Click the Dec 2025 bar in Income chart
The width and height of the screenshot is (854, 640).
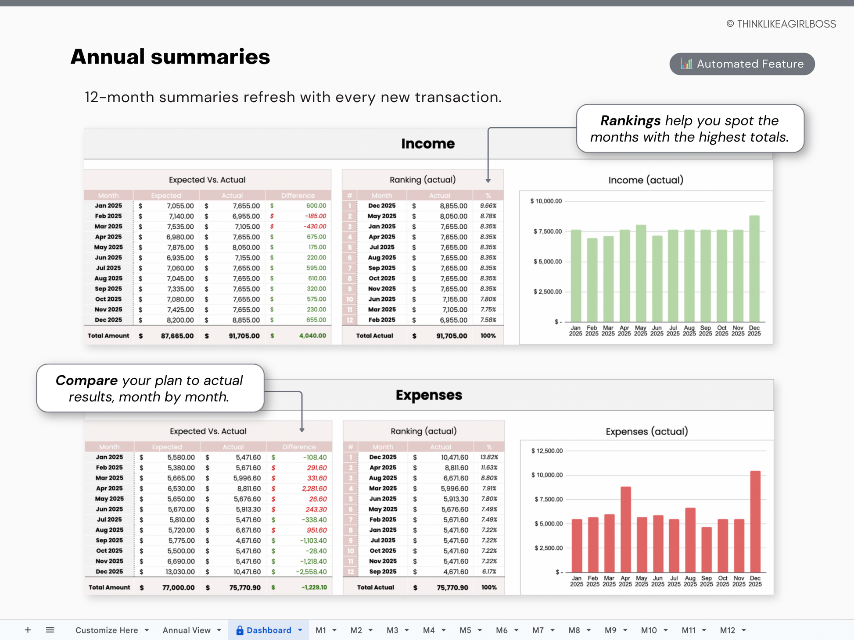pyautogui.click(x=754, y=268)
